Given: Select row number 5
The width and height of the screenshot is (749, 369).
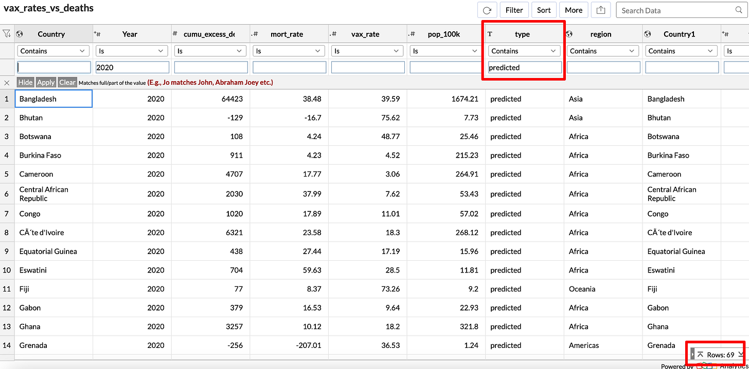Looking at the screenshot, I should [7, 174].
